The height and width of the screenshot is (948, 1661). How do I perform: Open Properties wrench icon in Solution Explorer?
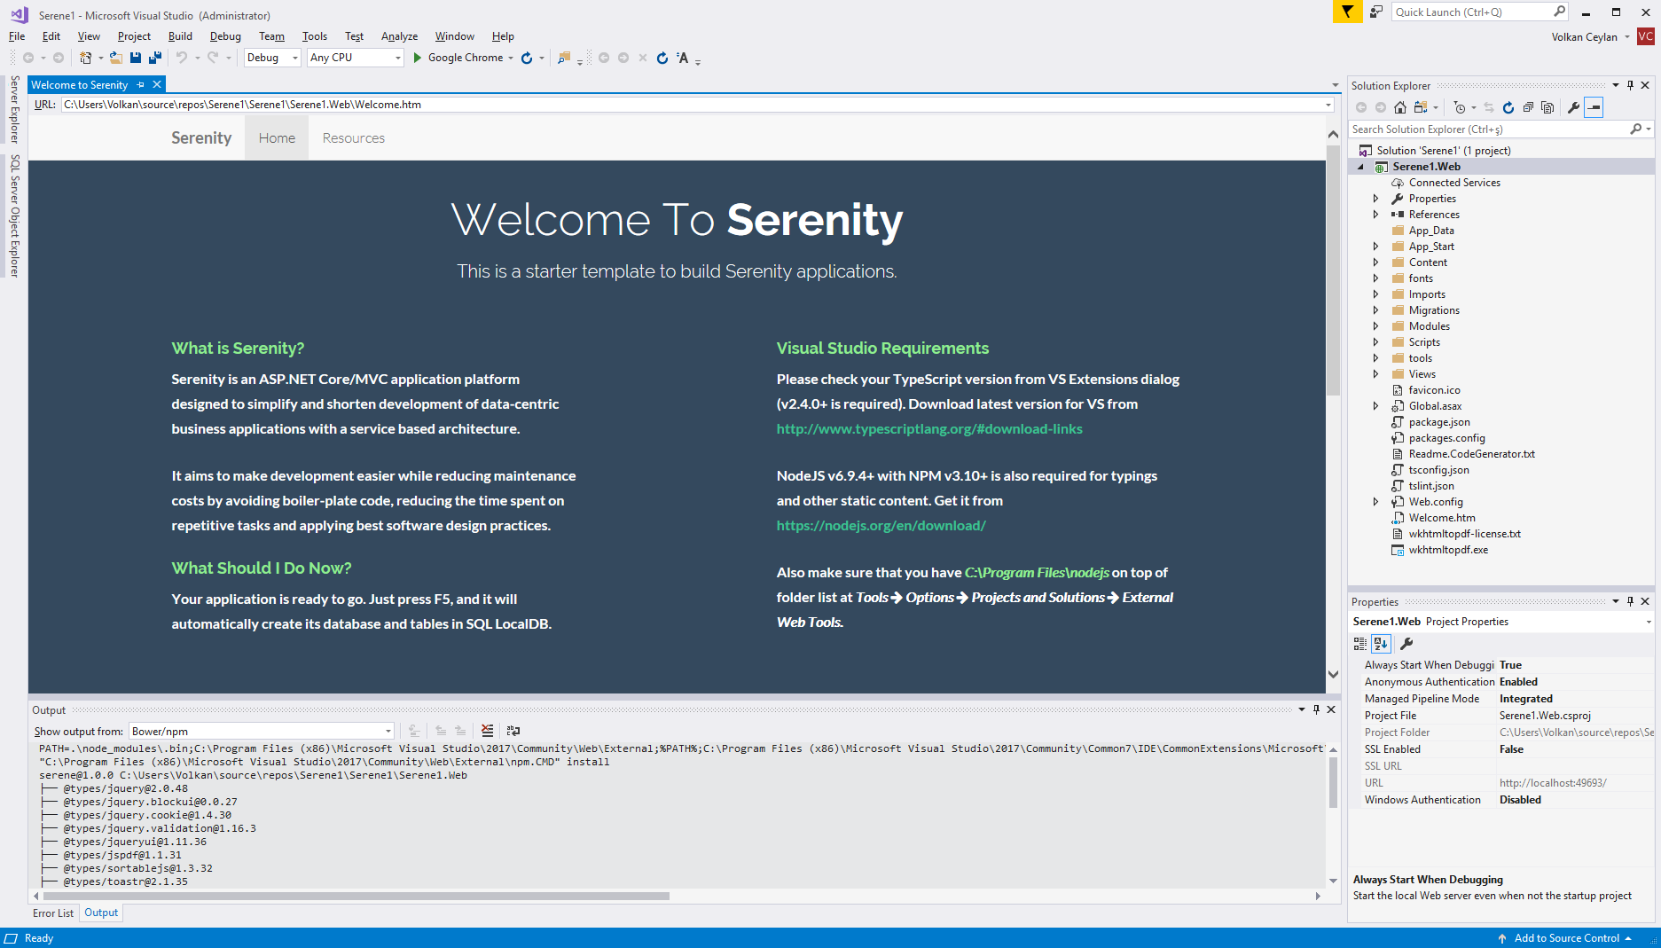(x=1573, y=107)
